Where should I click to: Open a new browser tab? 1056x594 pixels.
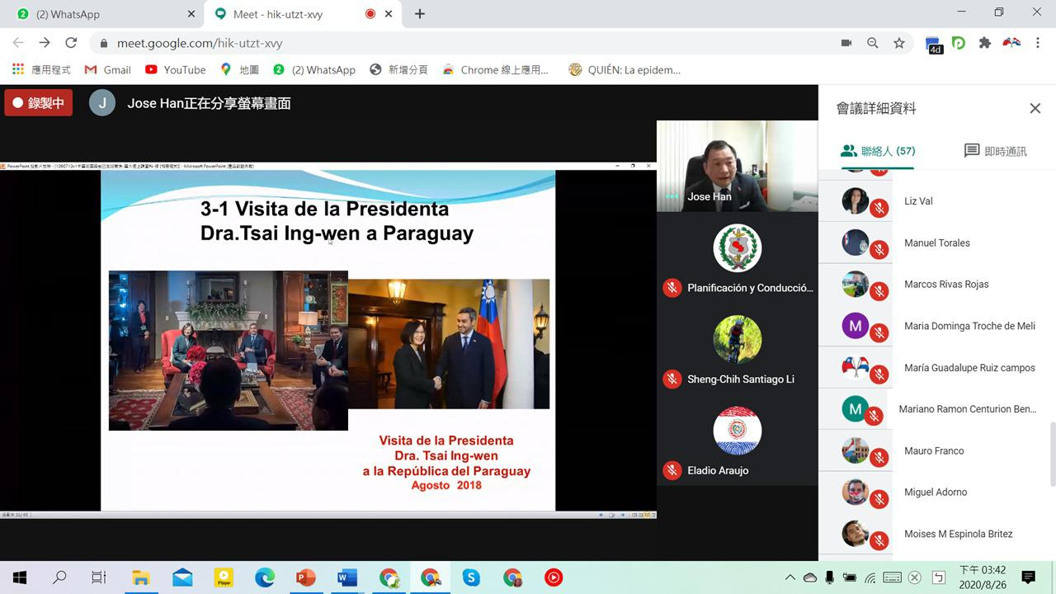tap(420, 14)
